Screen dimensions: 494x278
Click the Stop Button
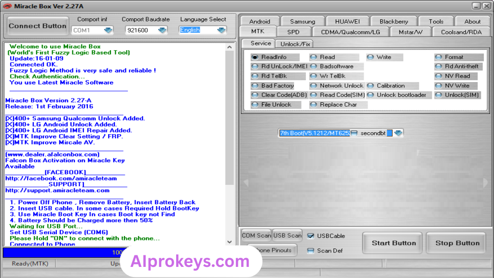(456, 243)
